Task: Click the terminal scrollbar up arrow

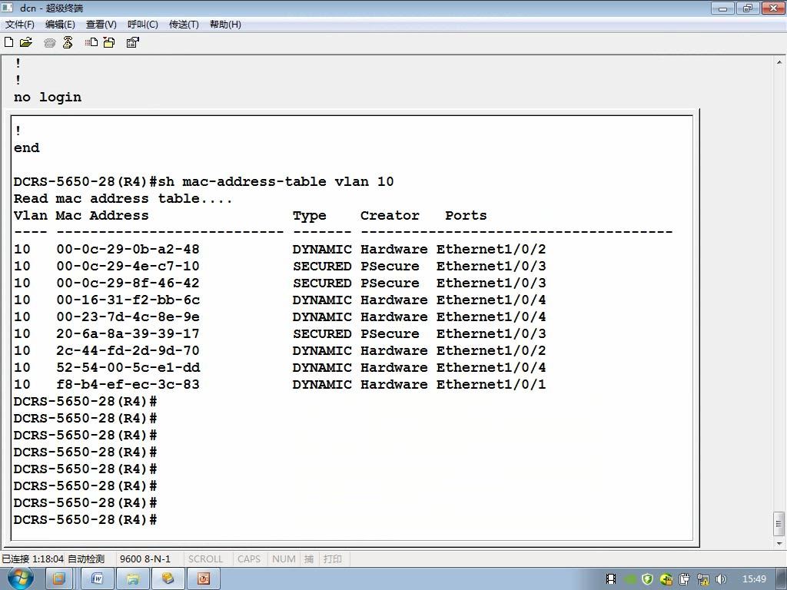Action: point(779,63)
